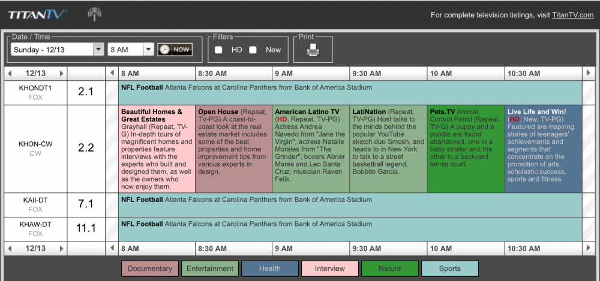
Task: Go to previous day in top header
Action: point(10,74)
